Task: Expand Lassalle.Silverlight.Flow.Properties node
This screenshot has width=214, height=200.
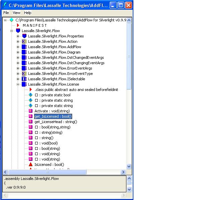Action: [18, 36]
